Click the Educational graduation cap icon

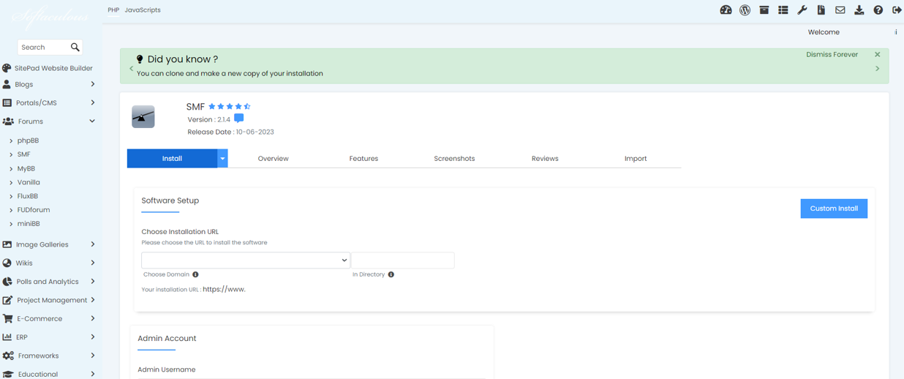coord(8,374)
